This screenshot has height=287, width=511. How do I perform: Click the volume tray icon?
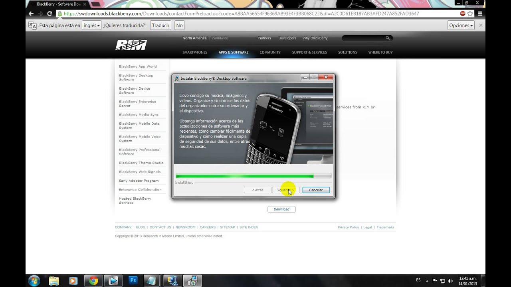(x=450, y=281)
